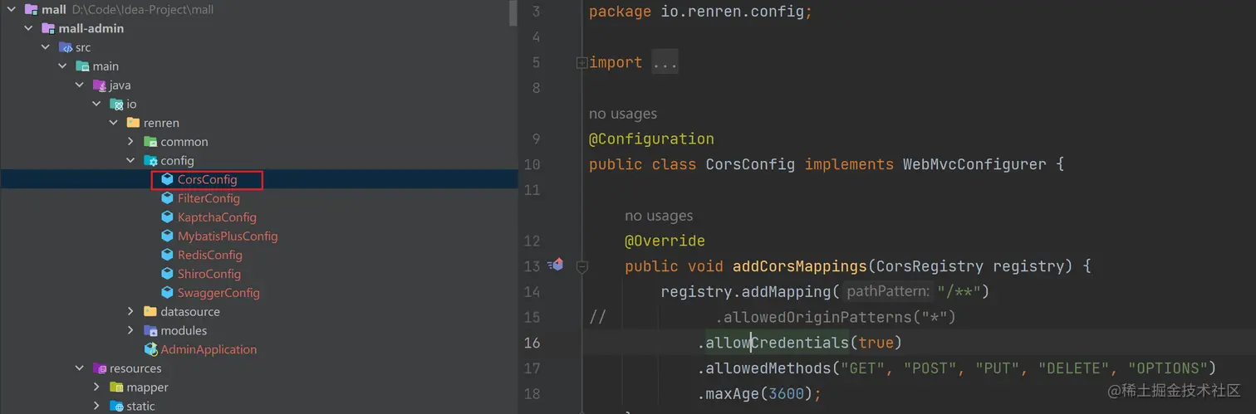Click the static web folder icon
This screenshot has width=1256, height=414.
coord(116,407)
